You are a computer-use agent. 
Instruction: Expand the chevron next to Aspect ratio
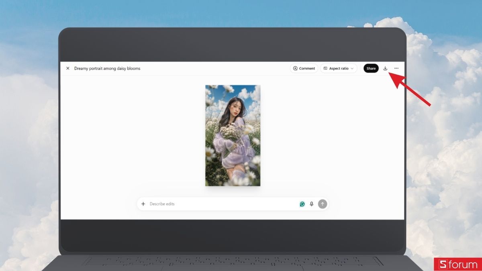click(x=352, y=68)
